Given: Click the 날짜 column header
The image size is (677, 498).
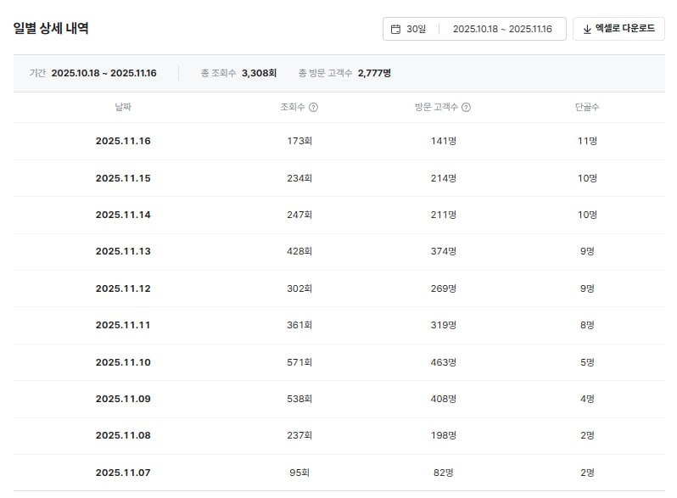Looking at the screenshot, I should pos(123,108).
